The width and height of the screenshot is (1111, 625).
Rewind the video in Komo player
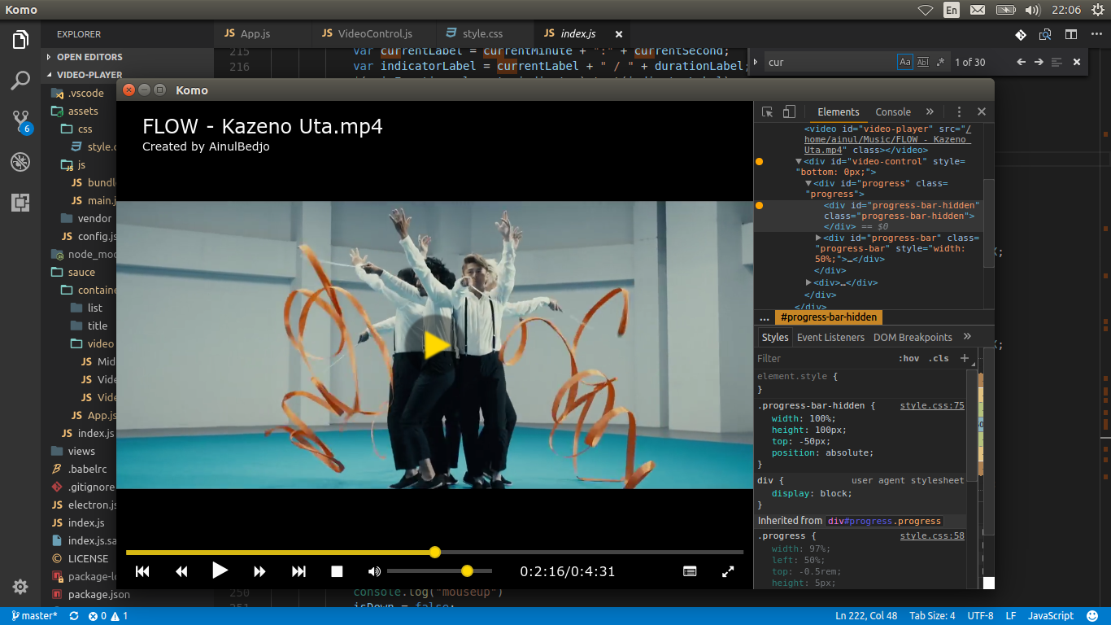point(181,571)
